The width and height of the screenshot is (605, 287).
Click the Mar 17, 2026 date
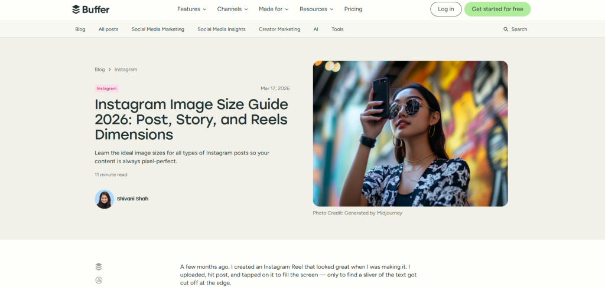[x=275, y=88]
